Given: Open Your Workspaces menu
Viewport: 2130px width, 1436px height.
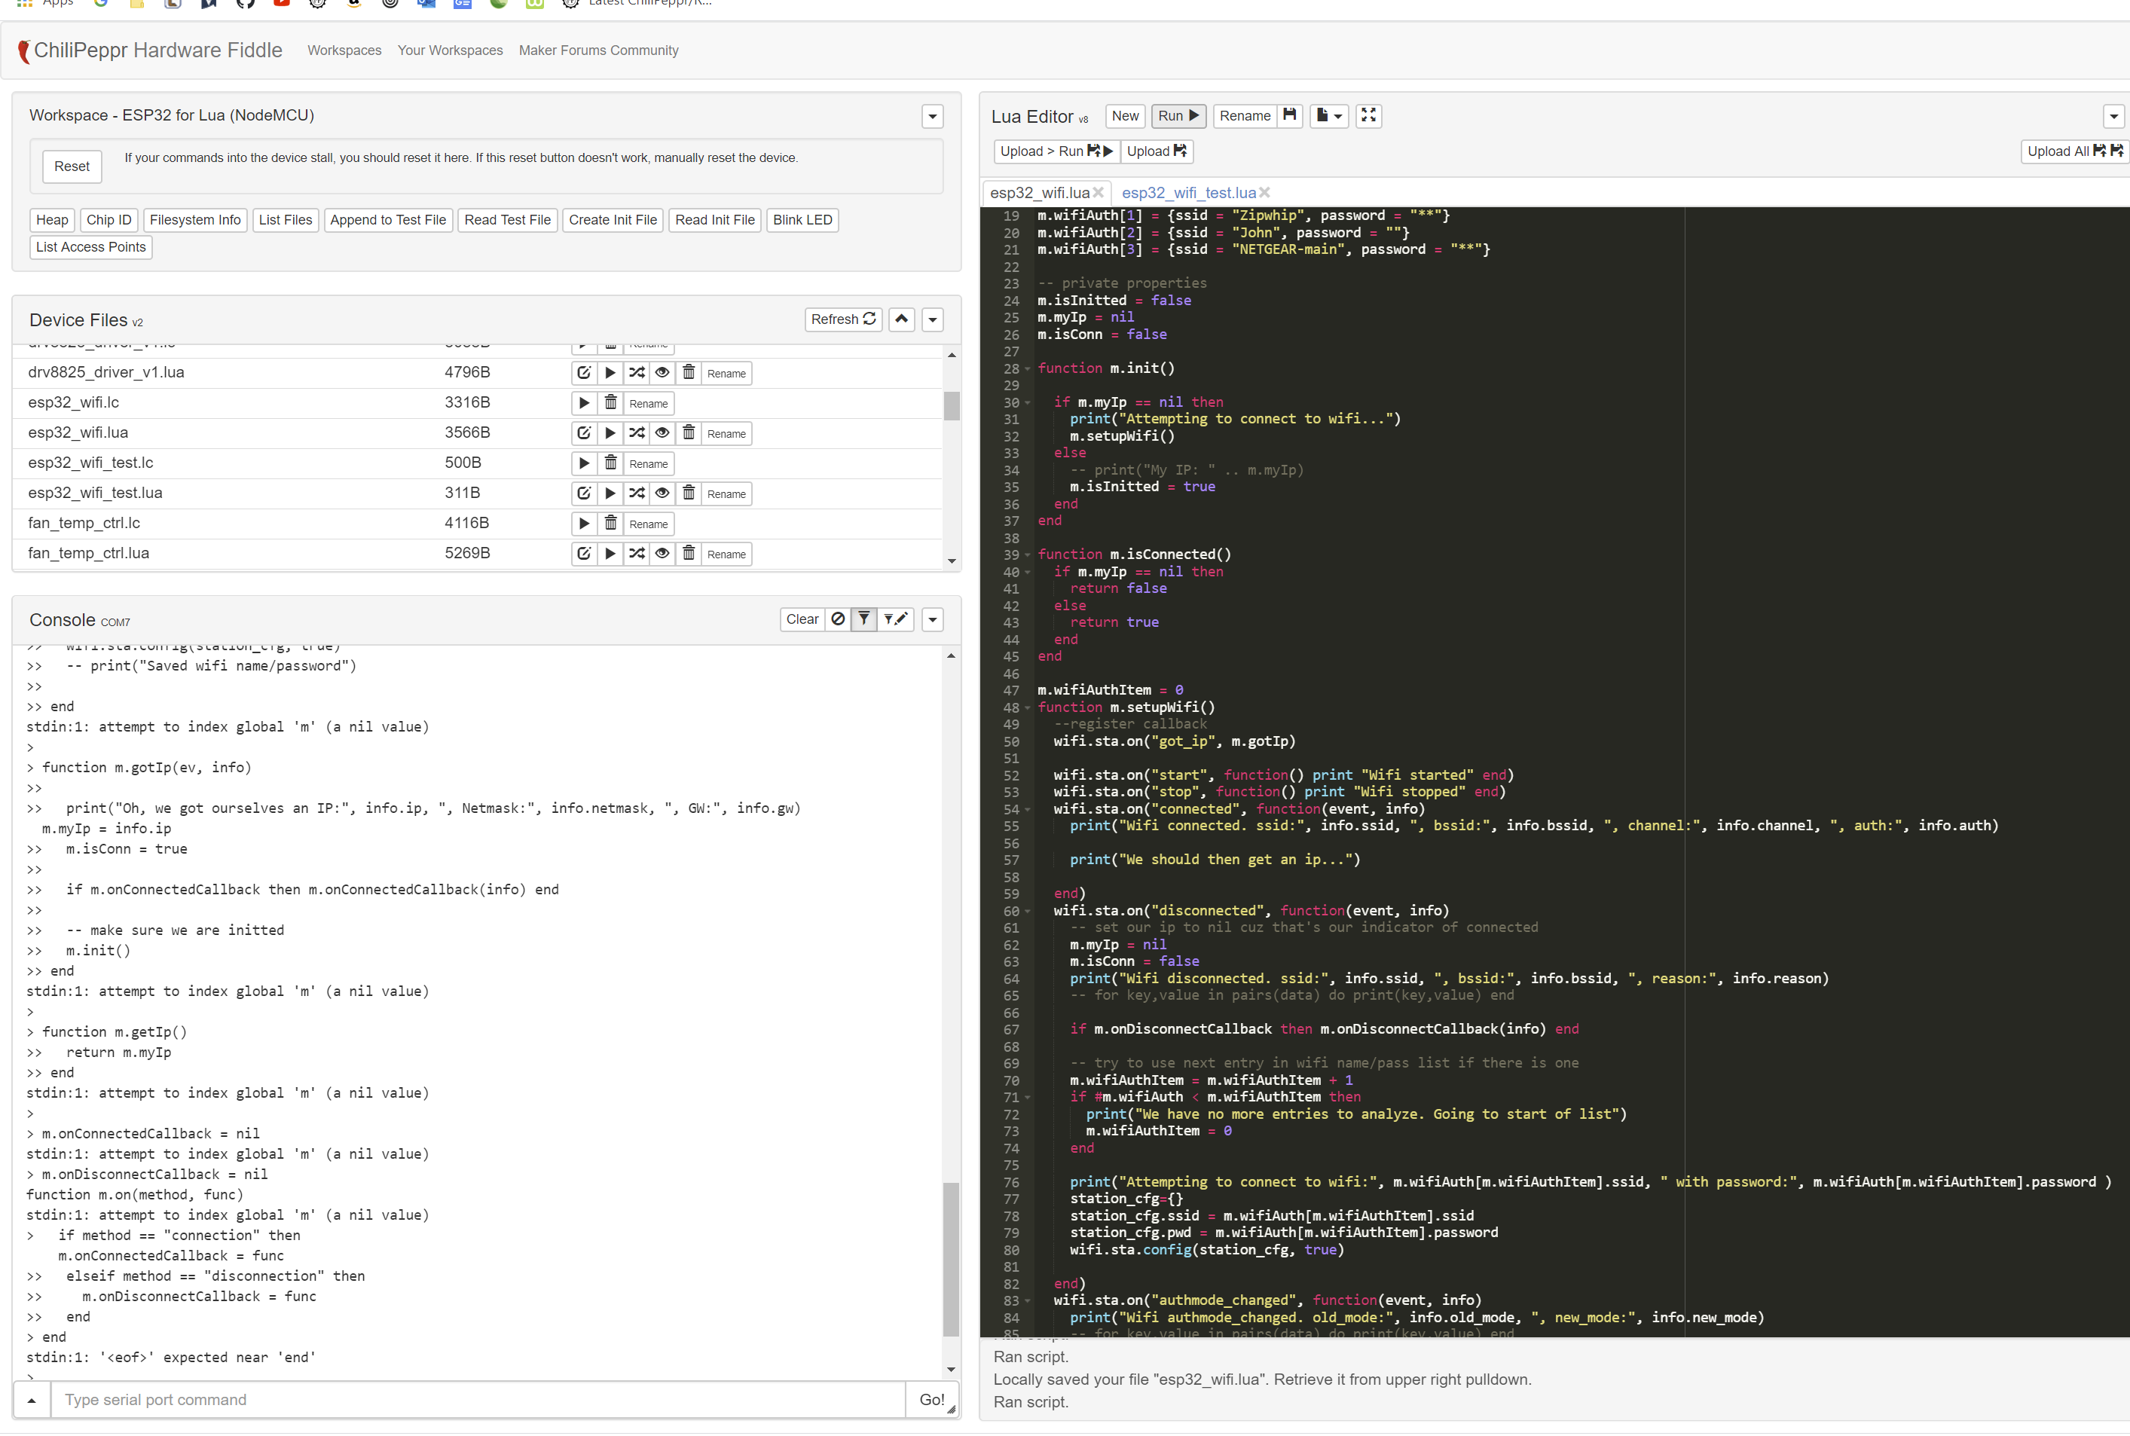Looking at the screenshot, I should tap(450, 50).
